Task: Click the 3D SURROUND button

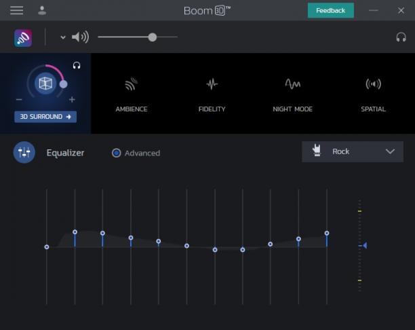Action: click(45, 117)
